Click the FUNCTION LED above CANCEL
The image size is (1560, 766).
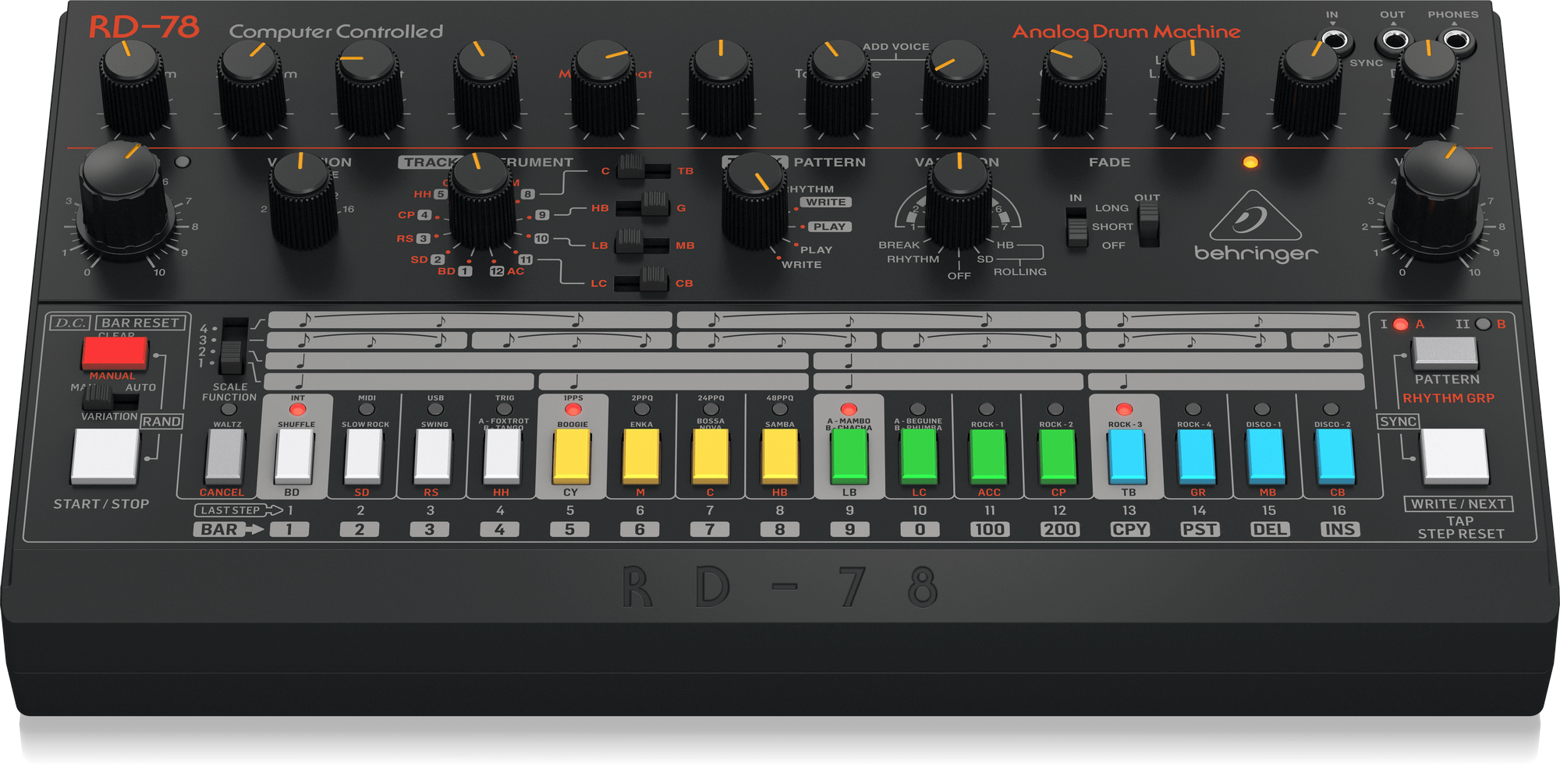(x=228, y=409)
